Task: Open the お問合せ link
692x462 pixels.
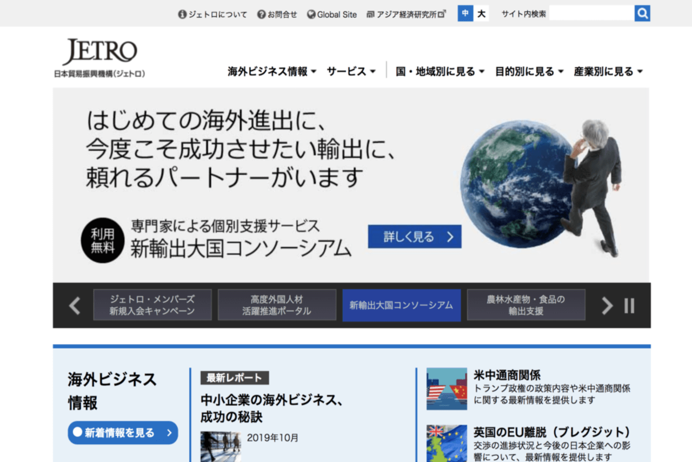Action: [282, 15]
